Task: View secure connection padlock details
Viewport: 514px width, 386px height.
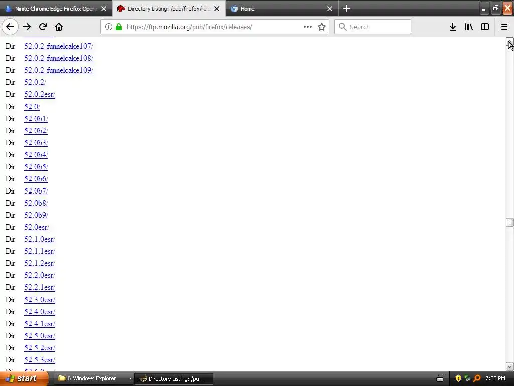Action: click(119, 27)
